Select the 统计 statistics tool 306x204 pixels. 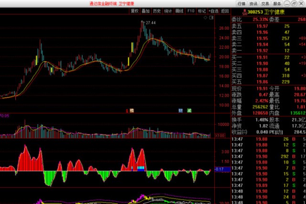click(x=168, y=11)
